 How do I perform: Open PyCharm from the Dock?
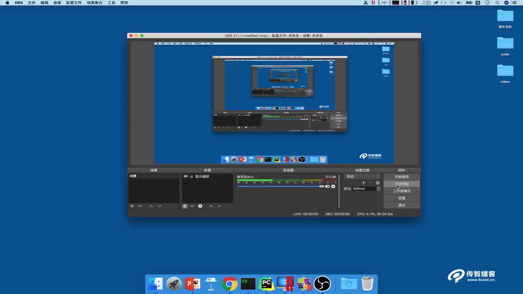(x=267, y=284)
